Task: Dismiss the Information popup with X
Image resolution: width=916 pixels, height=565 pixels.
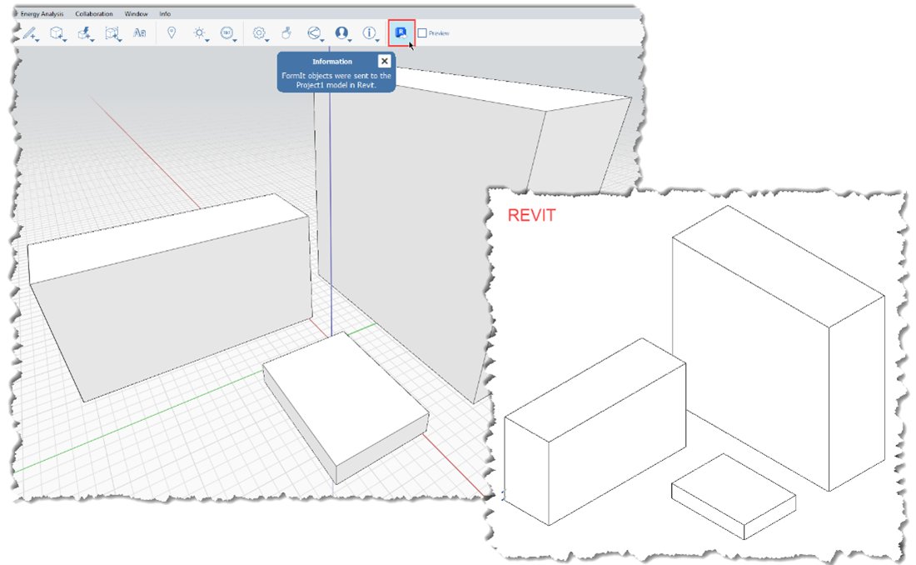Action: 384,61
